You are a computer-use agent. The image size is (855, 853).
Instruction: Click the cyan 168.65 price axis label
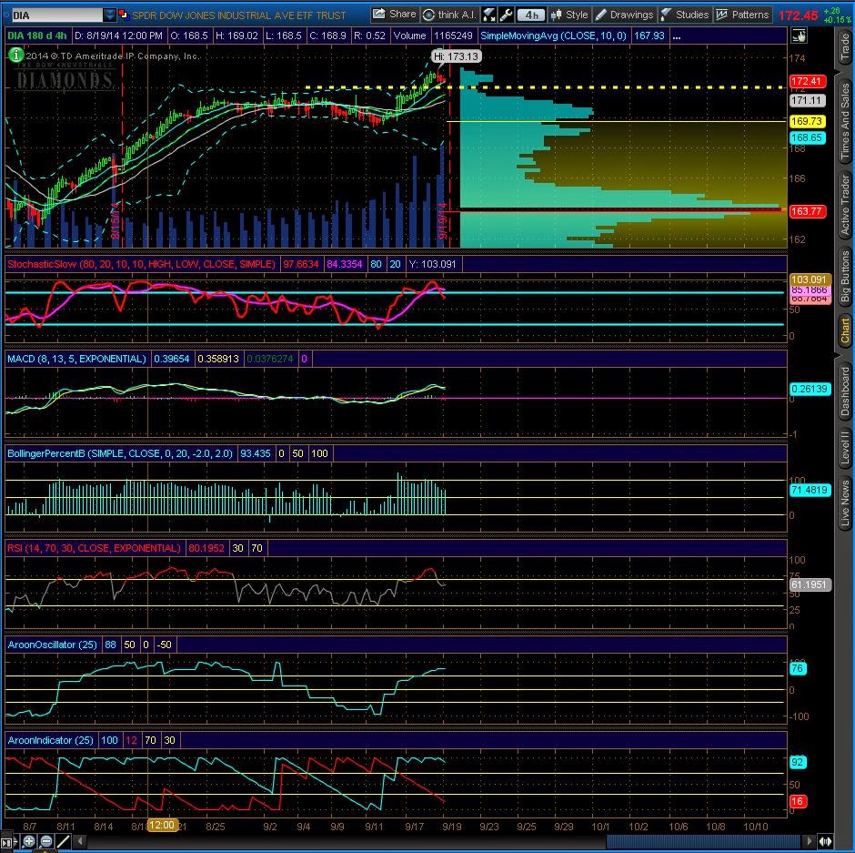click(807, 137)
